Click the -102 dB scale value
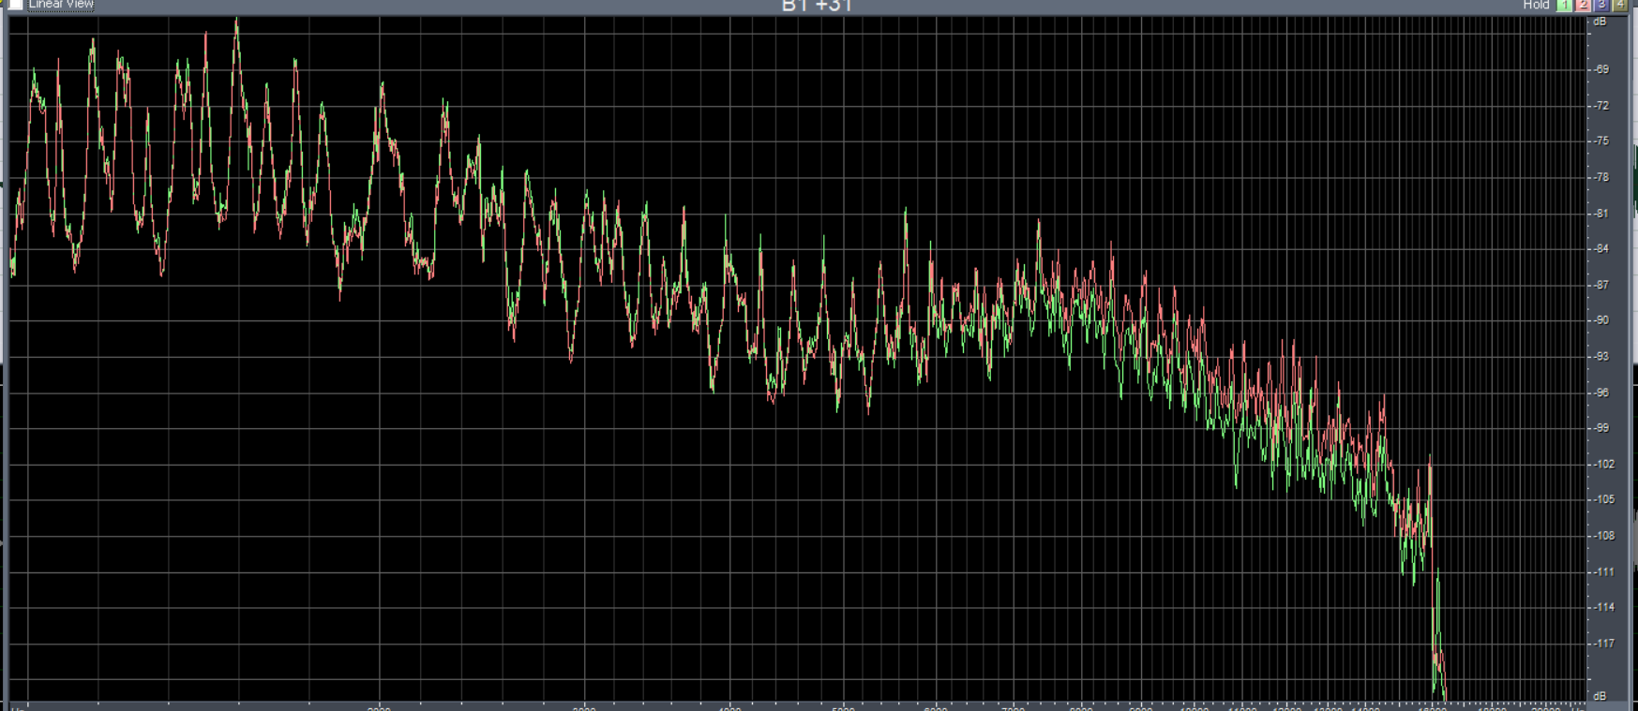 [x=1603, y=464]
